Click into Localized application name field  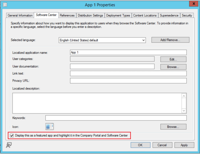[128, 52]
